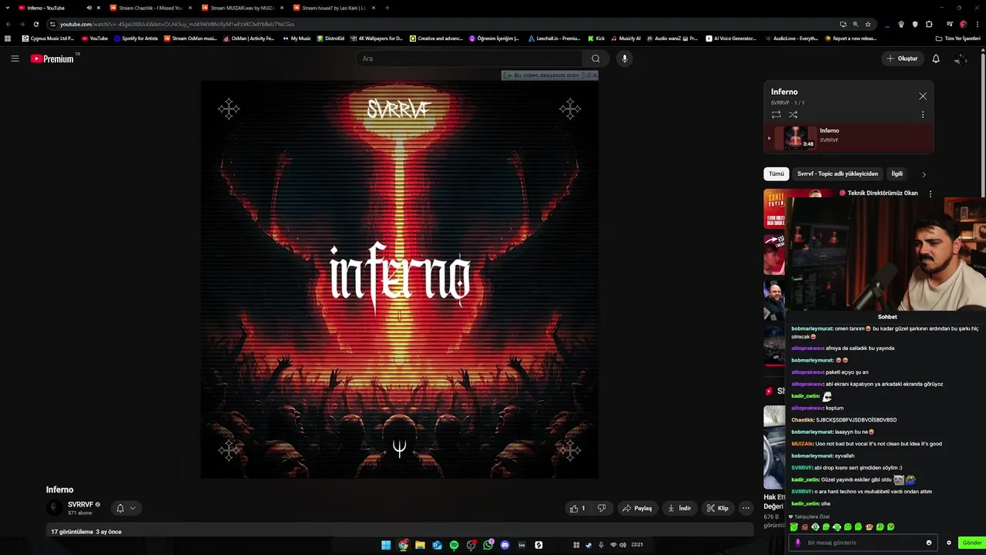The image size is (986, 555).
Task: Go to YouTube Premium home logo
Action: [52, 59]
